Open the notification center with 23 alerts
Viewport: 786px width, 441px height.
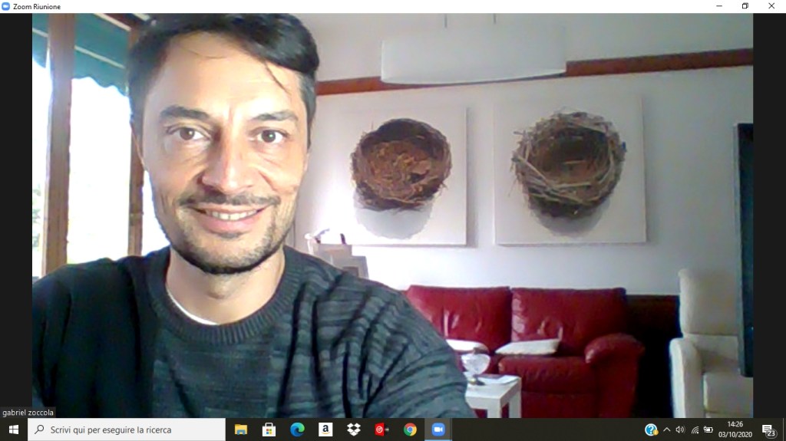coord(768,429)
